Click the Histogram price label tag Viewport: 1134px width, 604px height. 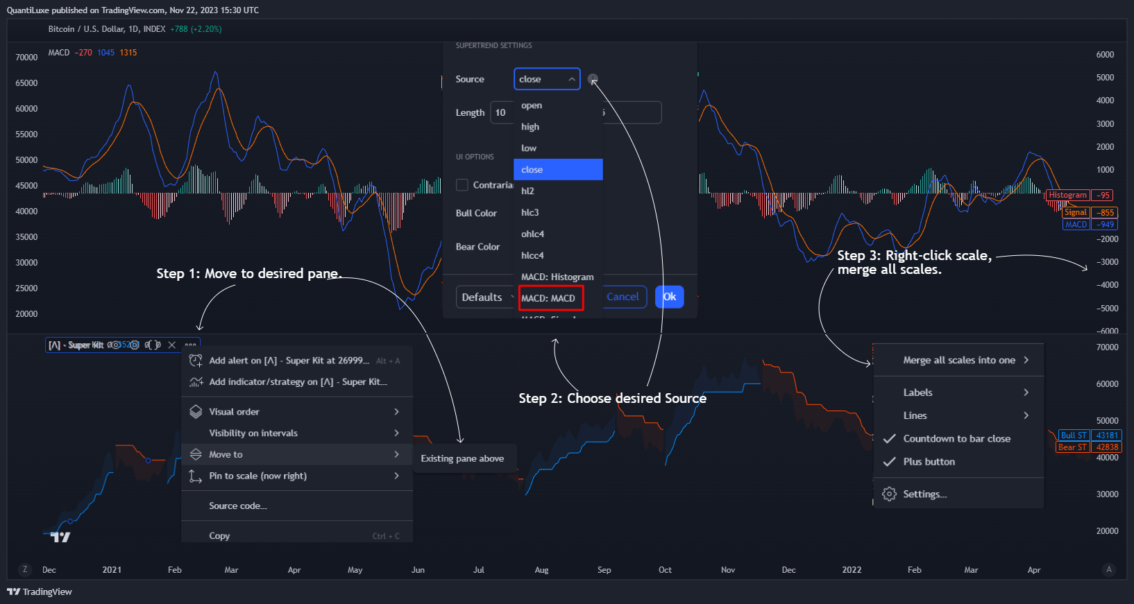tap(1067, 195)
